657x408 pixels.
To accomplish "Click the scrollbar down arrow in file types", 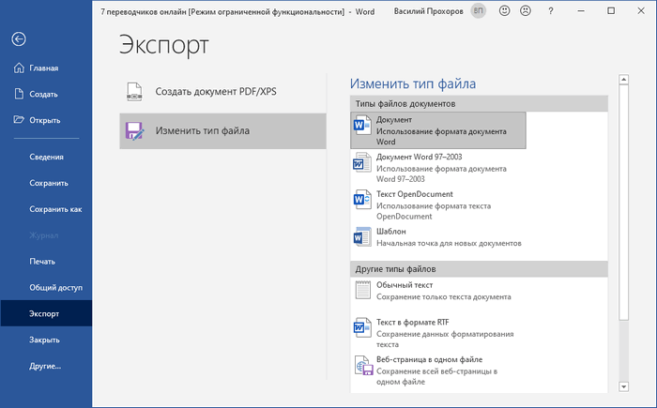I will 622,385.
